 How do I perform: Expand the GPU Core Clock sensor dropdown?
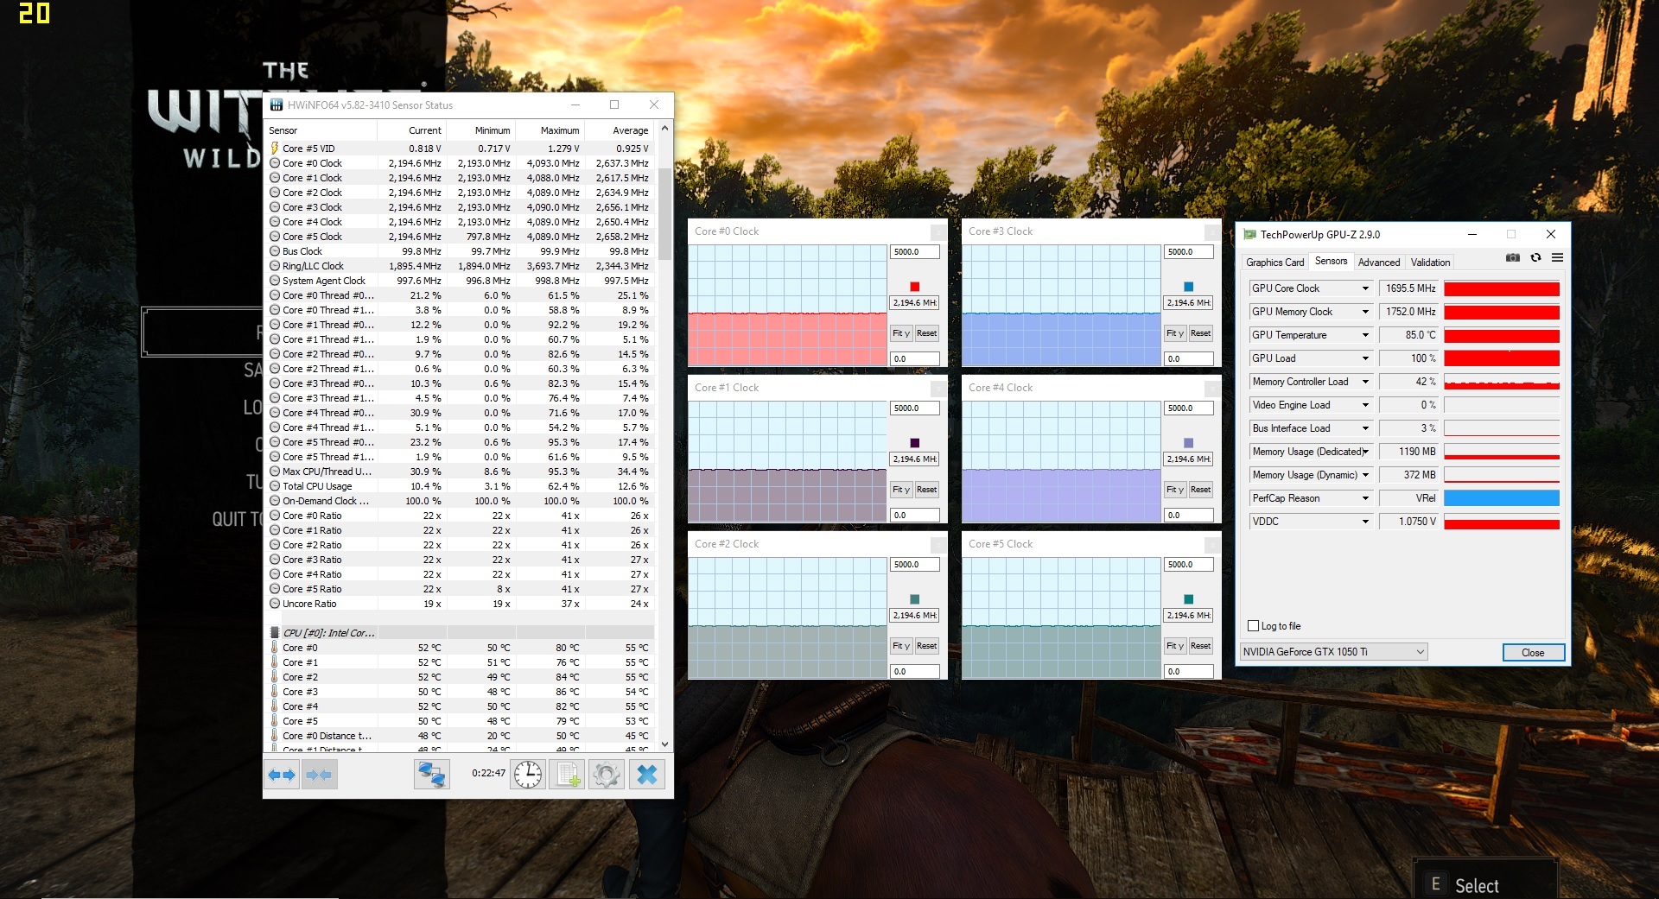(x=1365, y=288)
